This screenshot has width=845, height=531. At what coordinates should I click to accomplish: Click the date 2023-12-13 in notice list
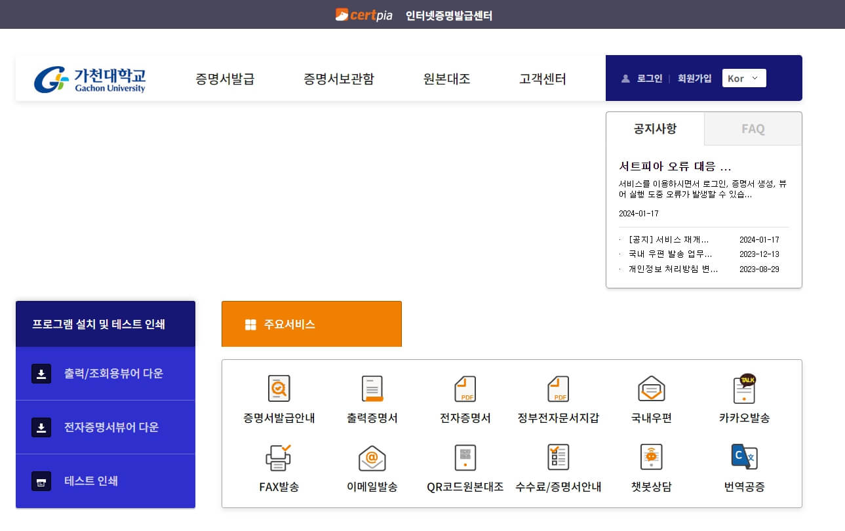click(x=759, y=254)
